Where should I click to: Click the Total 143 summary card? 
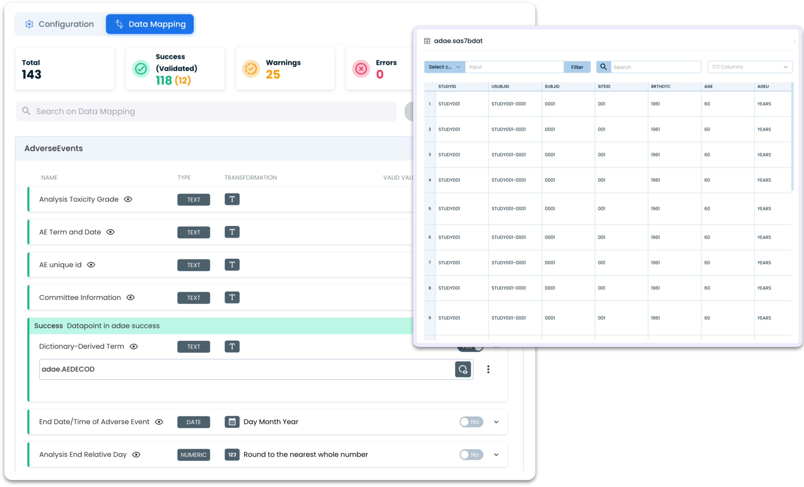click(65, 69)
